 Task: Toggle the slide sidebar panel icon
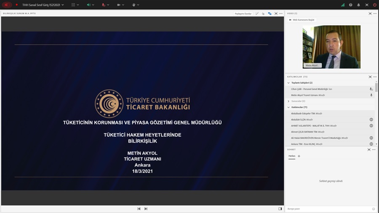point(280,209)
